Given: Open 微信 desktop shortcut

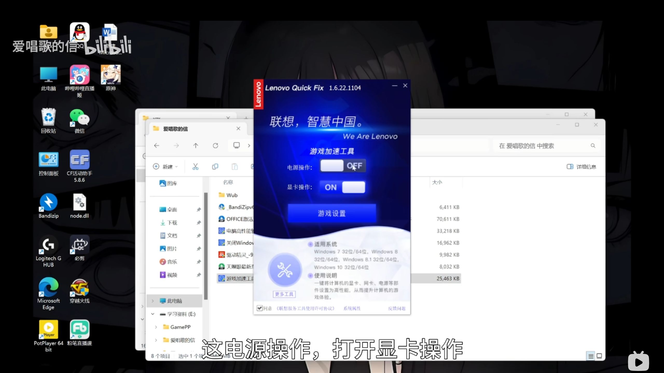Looking at the screenshot, I should pyautogui.click(x=80, y=121).
